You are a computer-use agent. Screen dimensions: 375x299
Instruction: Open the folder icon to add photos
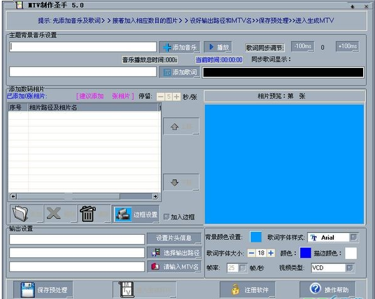[x=27, y=214]
